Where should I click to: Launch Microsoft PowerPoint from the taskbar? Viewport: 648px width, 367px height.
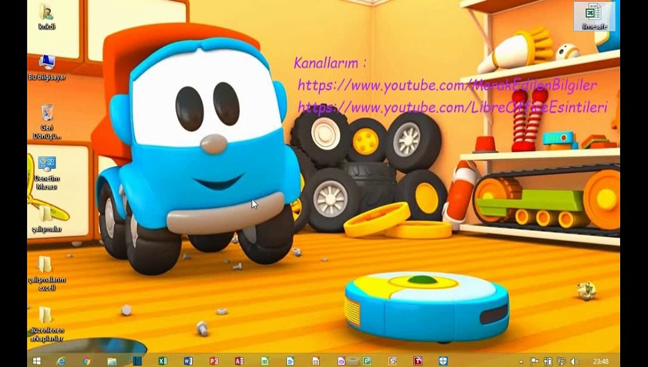click(214, 361)
